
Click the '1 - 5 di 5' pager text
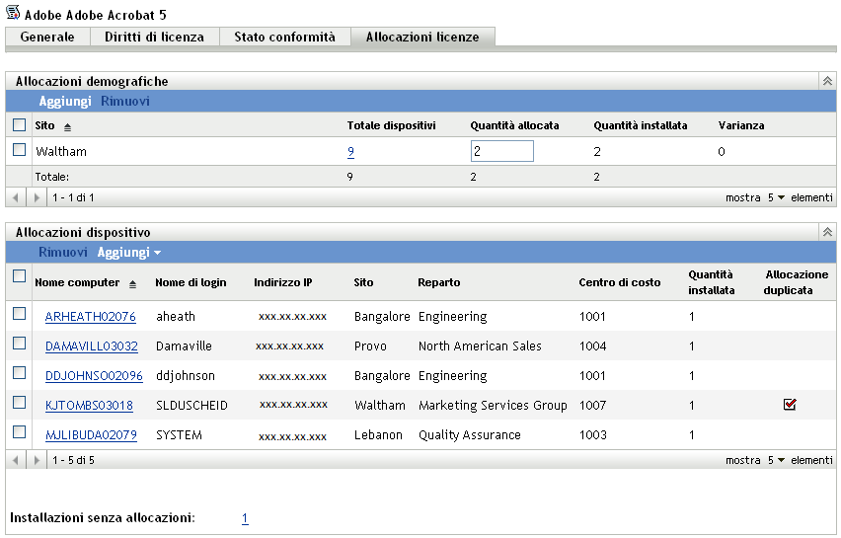coord(73,460)
